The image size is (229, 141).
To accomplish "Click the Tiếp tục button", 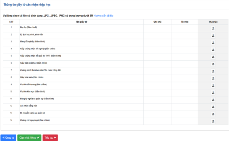I will (x=50, y=138).
